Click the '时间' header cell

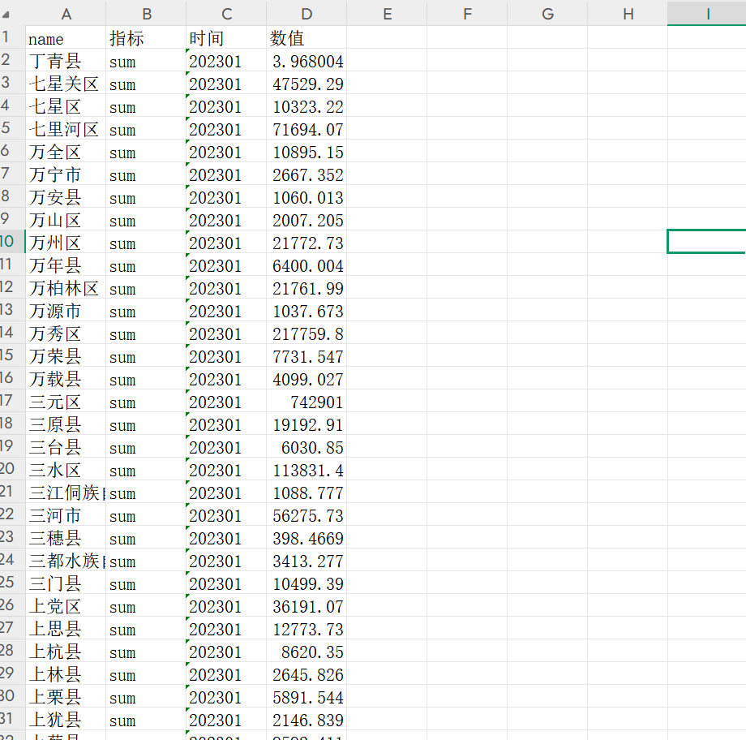point(226,37)
